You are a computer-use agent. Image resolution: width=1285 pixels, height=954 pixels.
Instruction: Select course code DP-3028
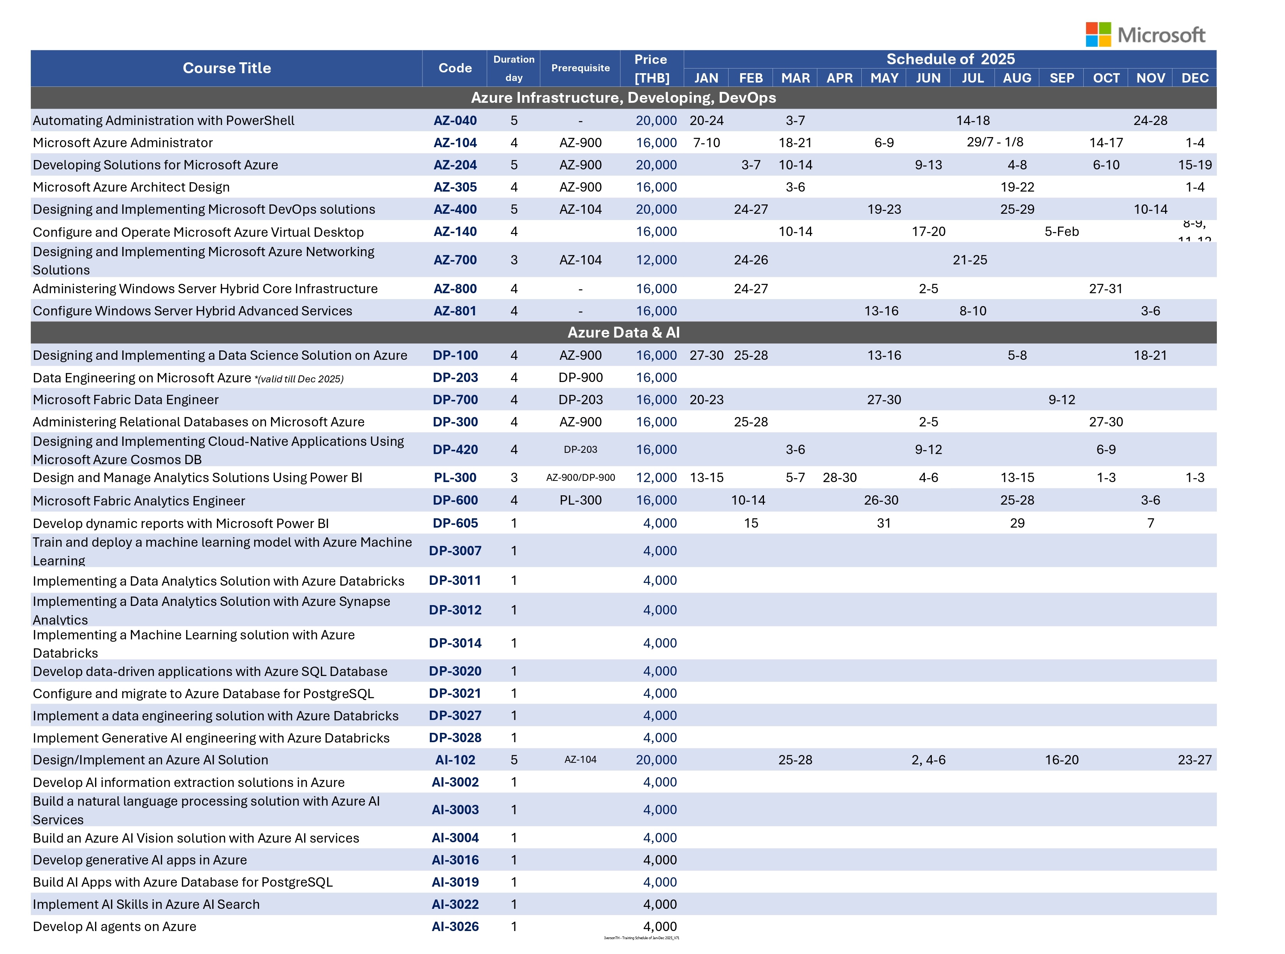point(455,738)
